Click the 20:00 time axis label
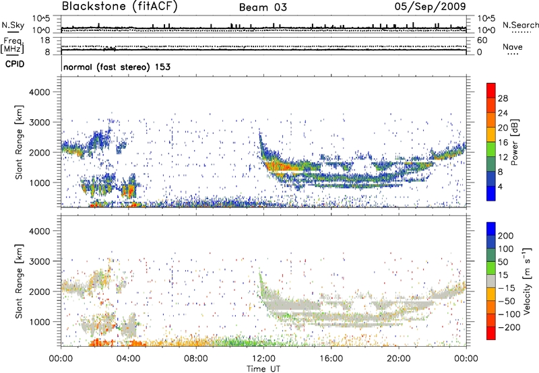539x373 pixels. [x=398, y=359]
